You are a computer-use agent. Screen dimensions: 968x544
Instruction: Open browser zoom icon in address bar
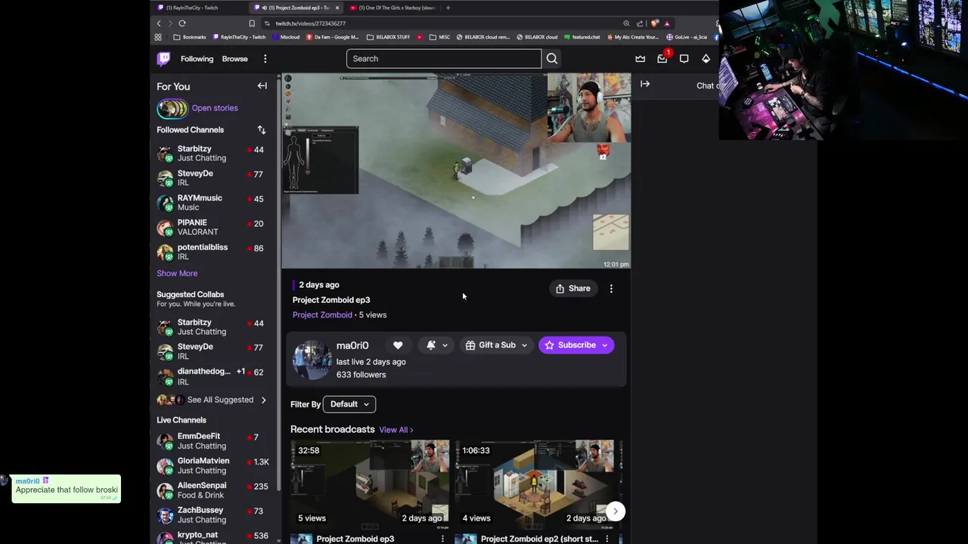point(626,23)
